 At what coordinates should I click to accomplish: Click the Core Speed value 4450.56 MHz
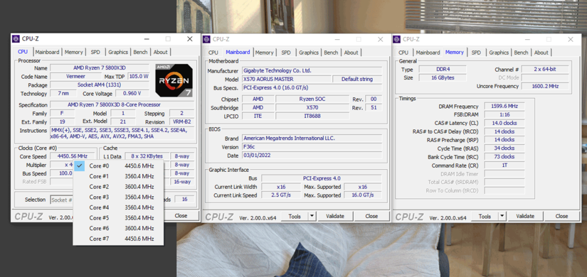click(x=73, y=156)
